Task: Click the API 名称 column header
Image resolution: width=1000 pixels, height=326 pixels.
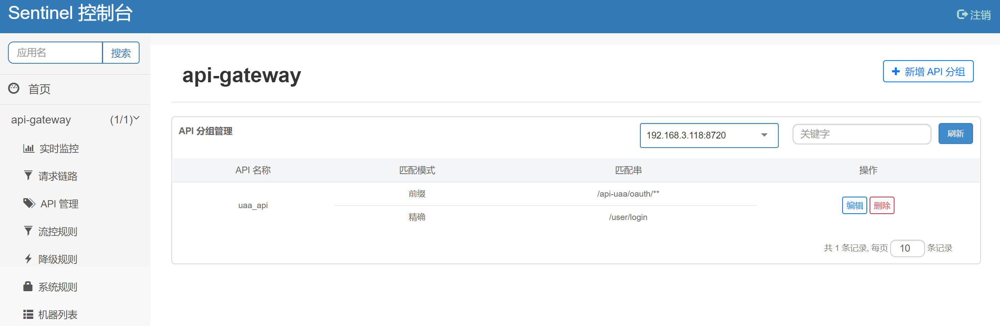Action: click(253, 170)
